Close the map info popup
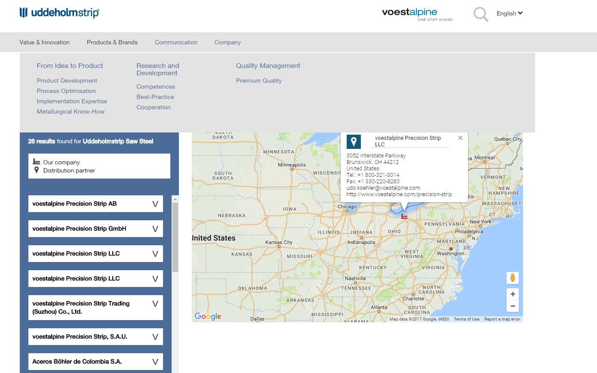The image size is (597, 373). [x=460, y=138]
